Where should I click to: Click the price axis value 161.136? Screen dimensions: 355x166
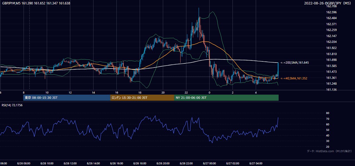click(x=331, y=90)
